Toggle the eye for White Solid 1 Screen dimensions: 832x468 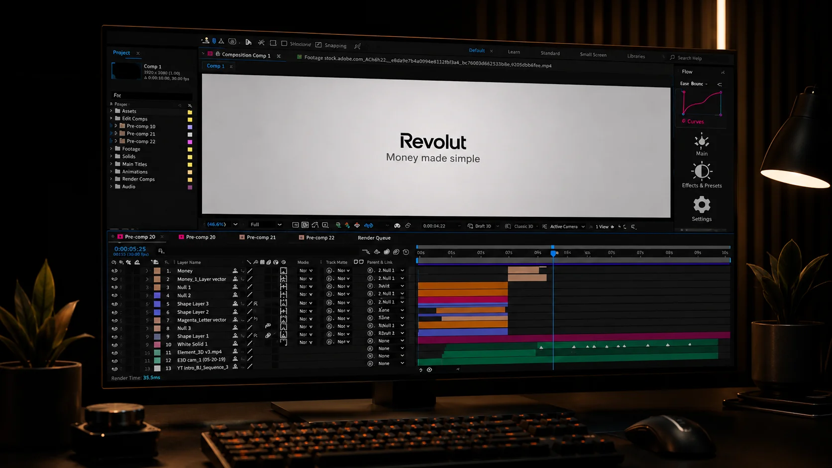114,345
